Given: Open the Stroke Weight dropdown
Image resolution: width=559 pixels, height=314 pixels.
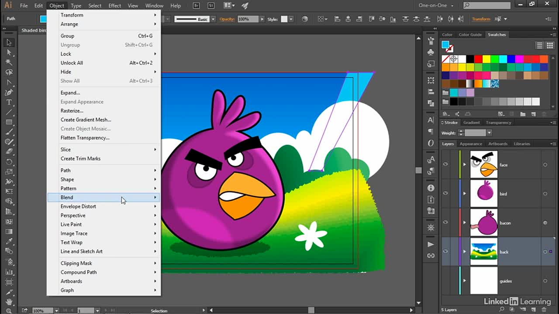Looking at the screenshot, I should tap(489, 133).
